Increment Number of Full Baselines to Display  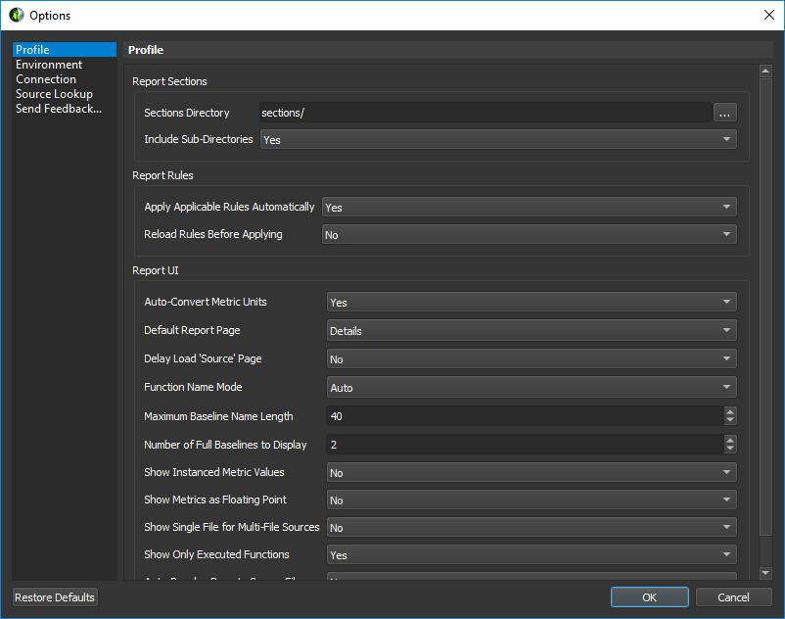pyautogui.click(x=730, y=440)
